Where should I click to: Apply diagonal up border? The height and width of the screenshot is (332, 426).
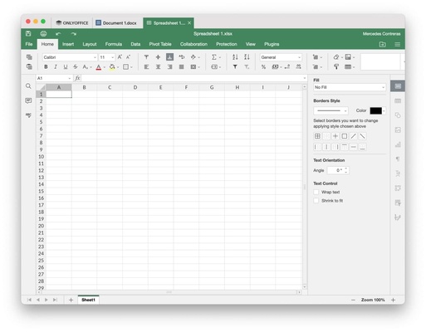pyautogui.click(x=353, y=136)
